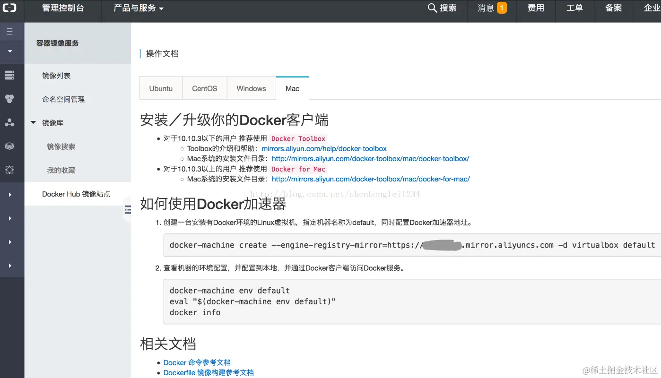Click the 容器镜像服务 sidebar title
Image resolution: width=661 pixels, height=378 pixels.
click(57, 43)
